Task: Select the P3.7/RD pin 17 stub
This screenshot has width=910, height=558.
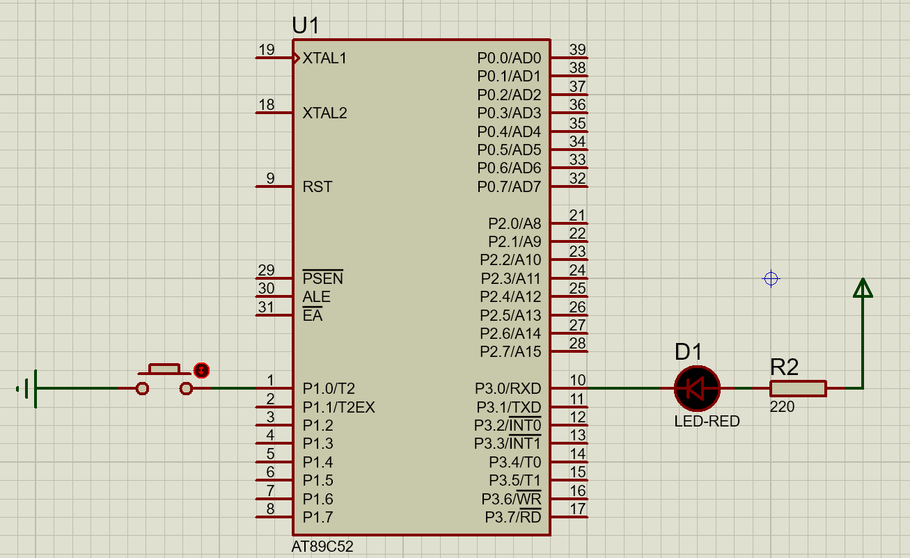Action: tap(570, 517)
